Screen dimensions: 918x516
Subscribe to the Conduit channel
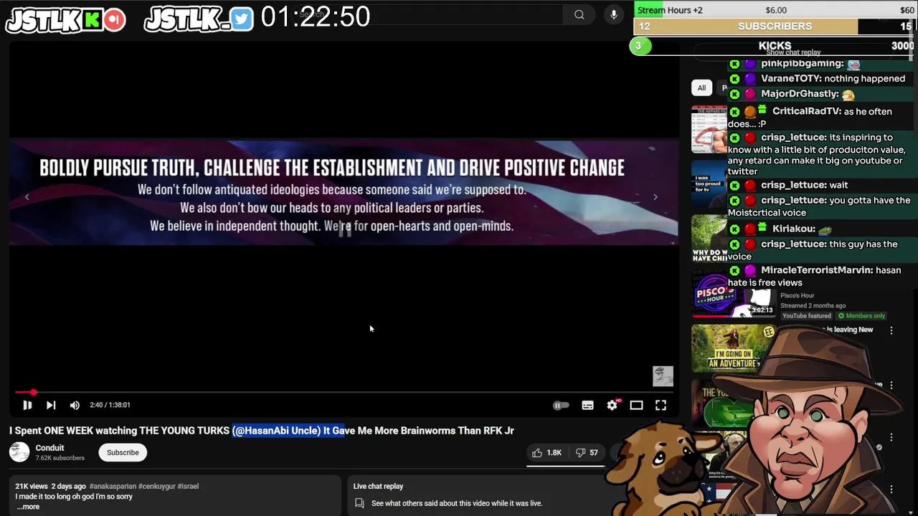[x=123, y=452]
